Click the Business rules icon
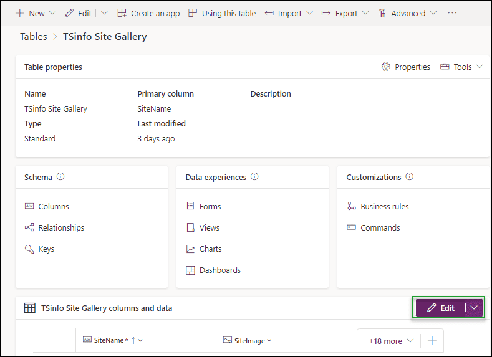Screen dimensions: 492x357 coord(352,206)
